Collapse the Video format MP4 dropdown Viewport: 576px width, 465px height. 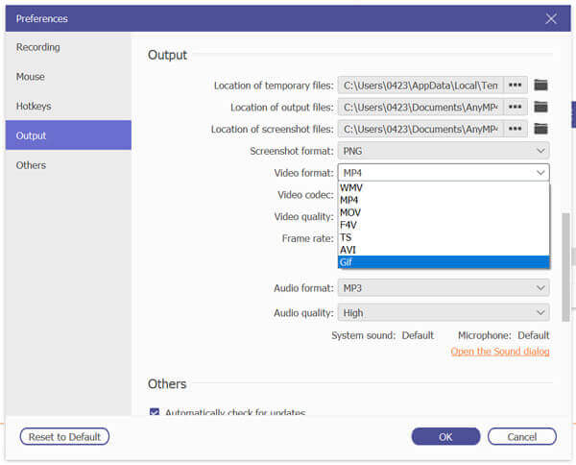click(444, 172)
